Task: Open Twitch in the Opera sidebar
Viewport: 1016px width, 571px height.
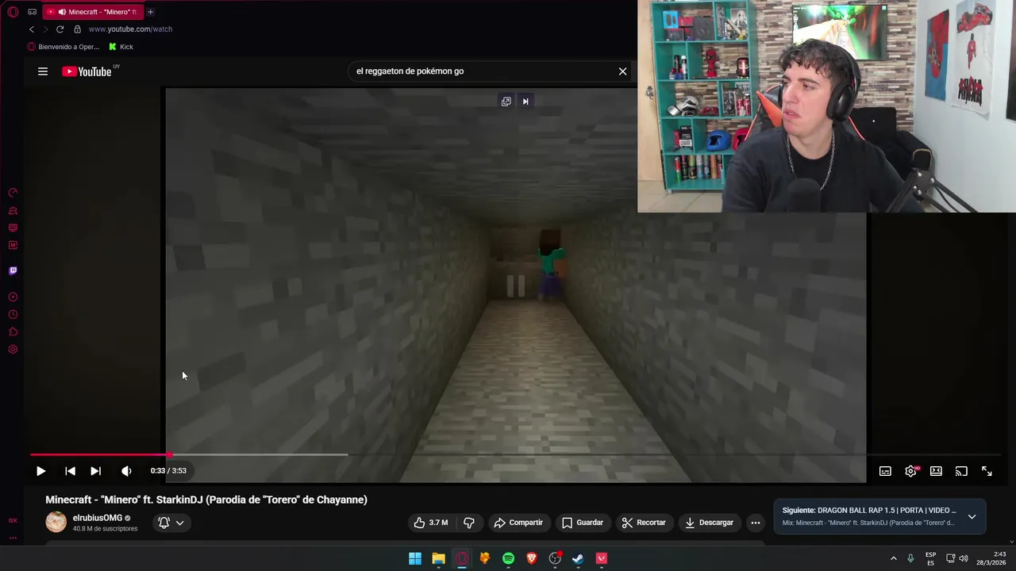Action: tap(13, 270)
